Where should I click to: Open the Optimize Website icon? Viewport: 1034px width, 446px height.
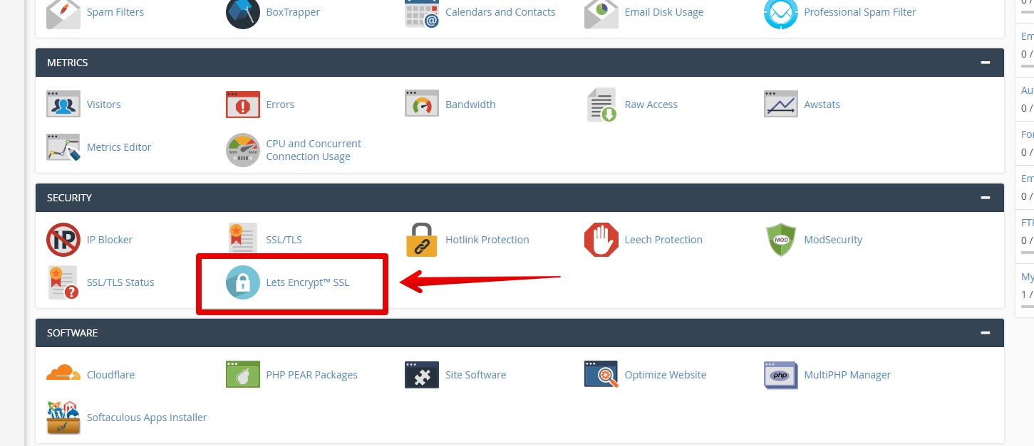tap(601, 375)
